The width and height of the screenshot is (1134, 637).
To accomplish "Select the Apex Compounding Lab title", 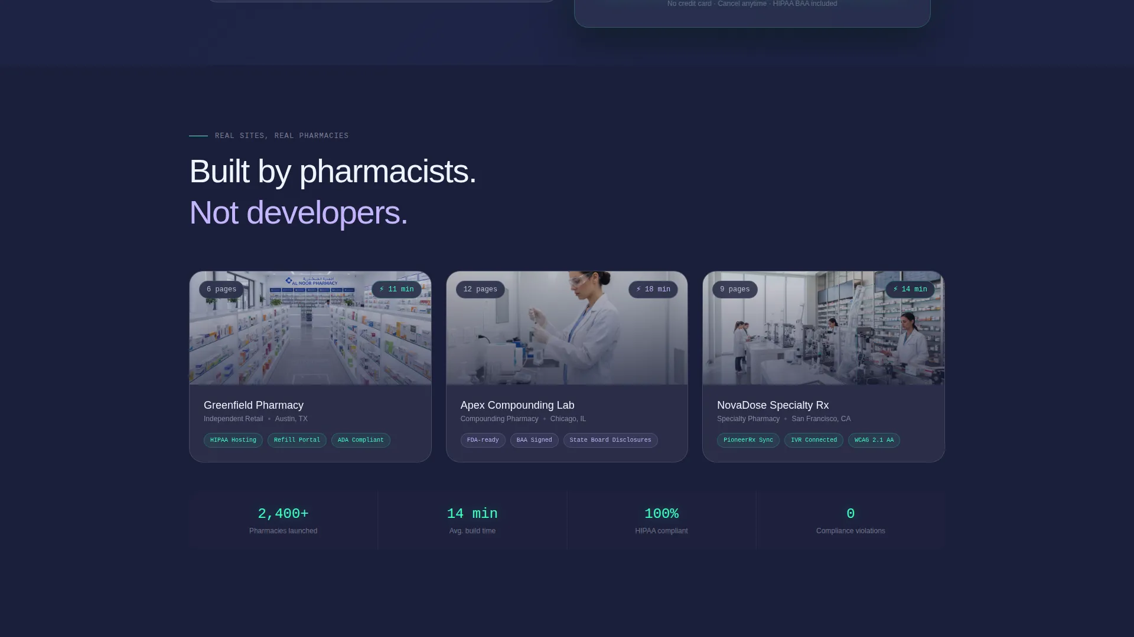I will 517,405.
